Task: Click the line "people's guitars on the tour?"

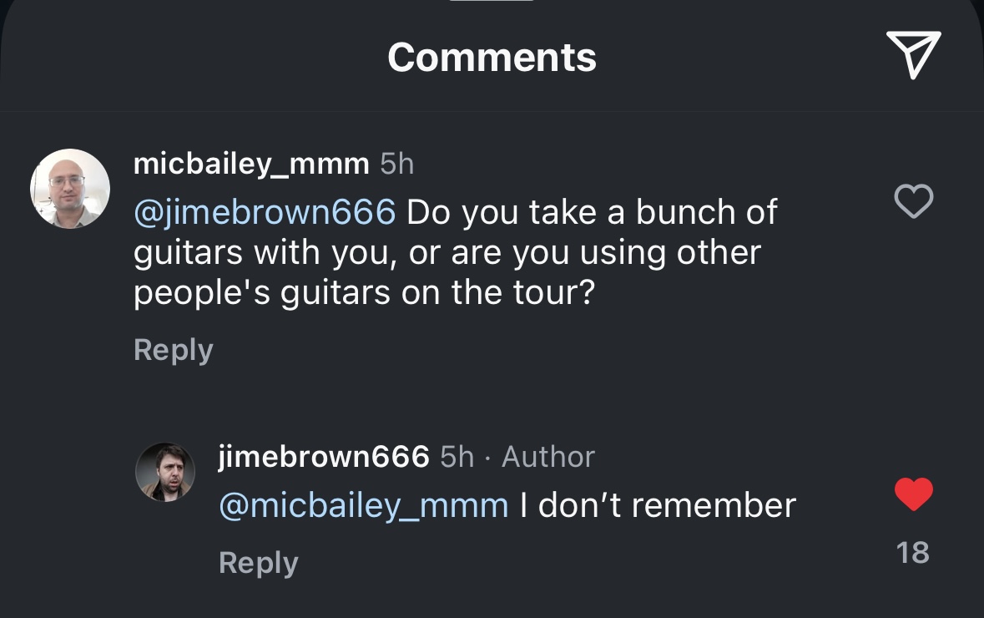Action: pyautogui.click(x=364, y=292)
